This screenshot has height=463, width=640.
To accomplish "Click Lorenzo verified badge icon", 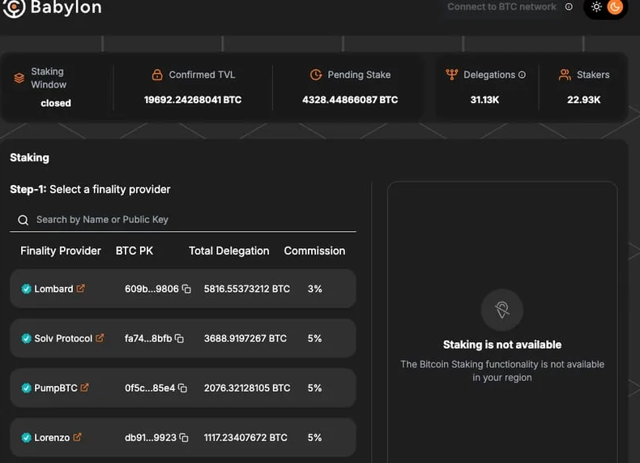I will point(26,438).
